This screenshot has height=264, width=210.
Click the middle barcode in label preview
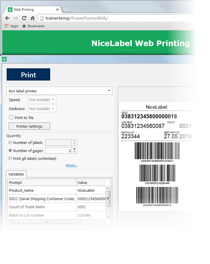(157, 173)
